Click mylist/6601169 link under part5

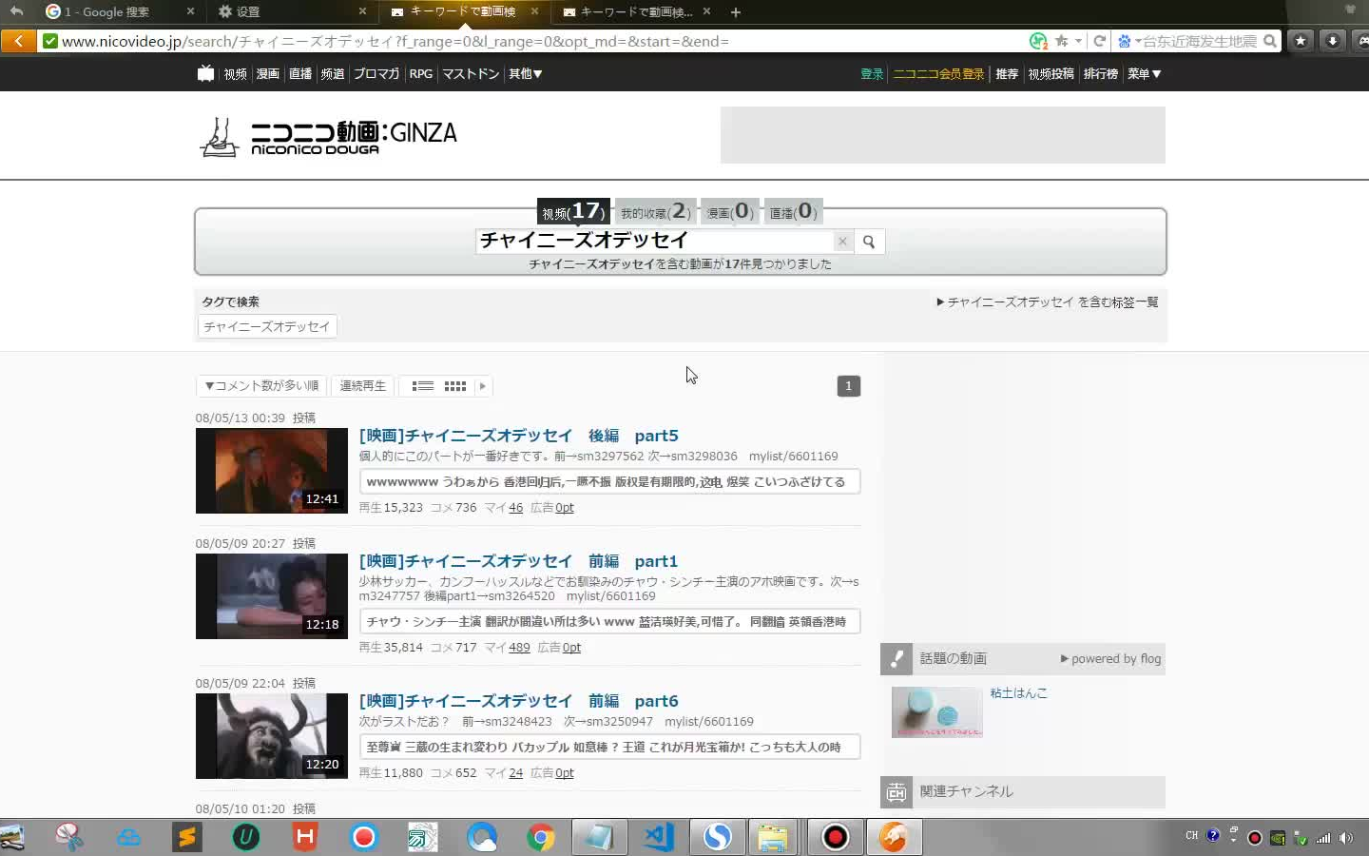pos(794,457)
